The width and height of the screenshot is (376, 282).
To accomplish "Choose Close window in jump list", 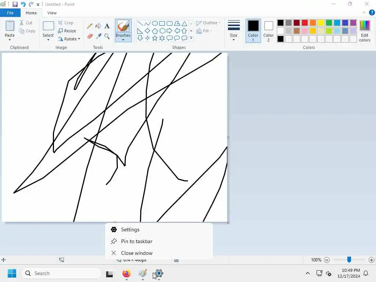I will coord(159,253).
